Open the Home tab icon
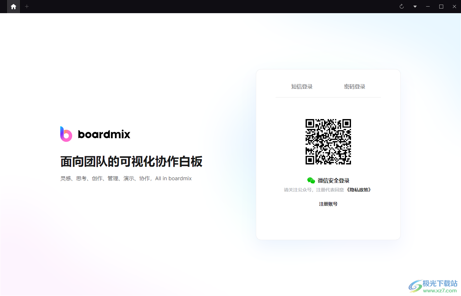 coord(14,7)
